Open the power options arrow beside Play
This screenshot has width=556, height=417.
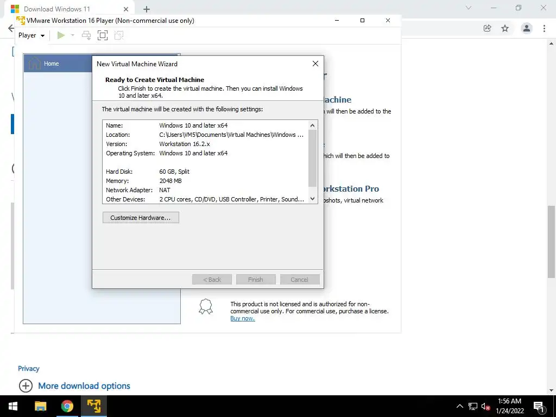[73, 35]
